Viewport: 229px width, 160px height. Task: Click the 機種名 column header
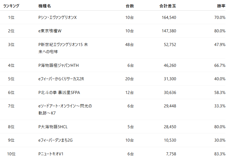(44, 6)
